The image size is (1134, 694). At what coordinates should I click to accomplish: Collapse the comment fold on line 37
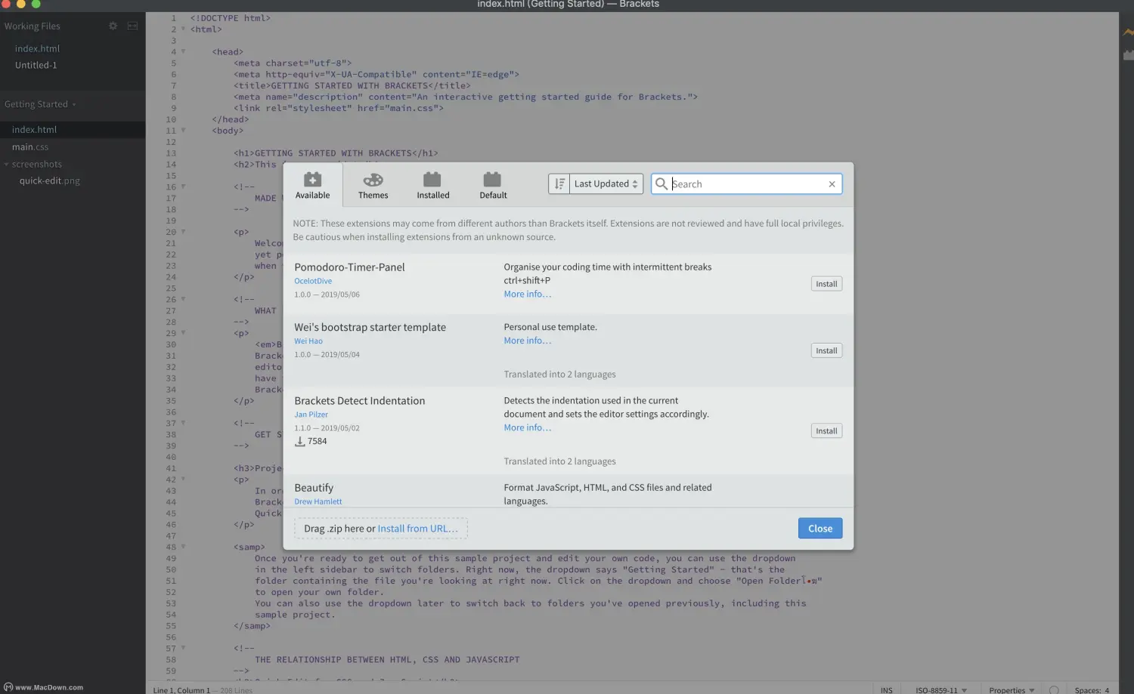tap(183, 423)
